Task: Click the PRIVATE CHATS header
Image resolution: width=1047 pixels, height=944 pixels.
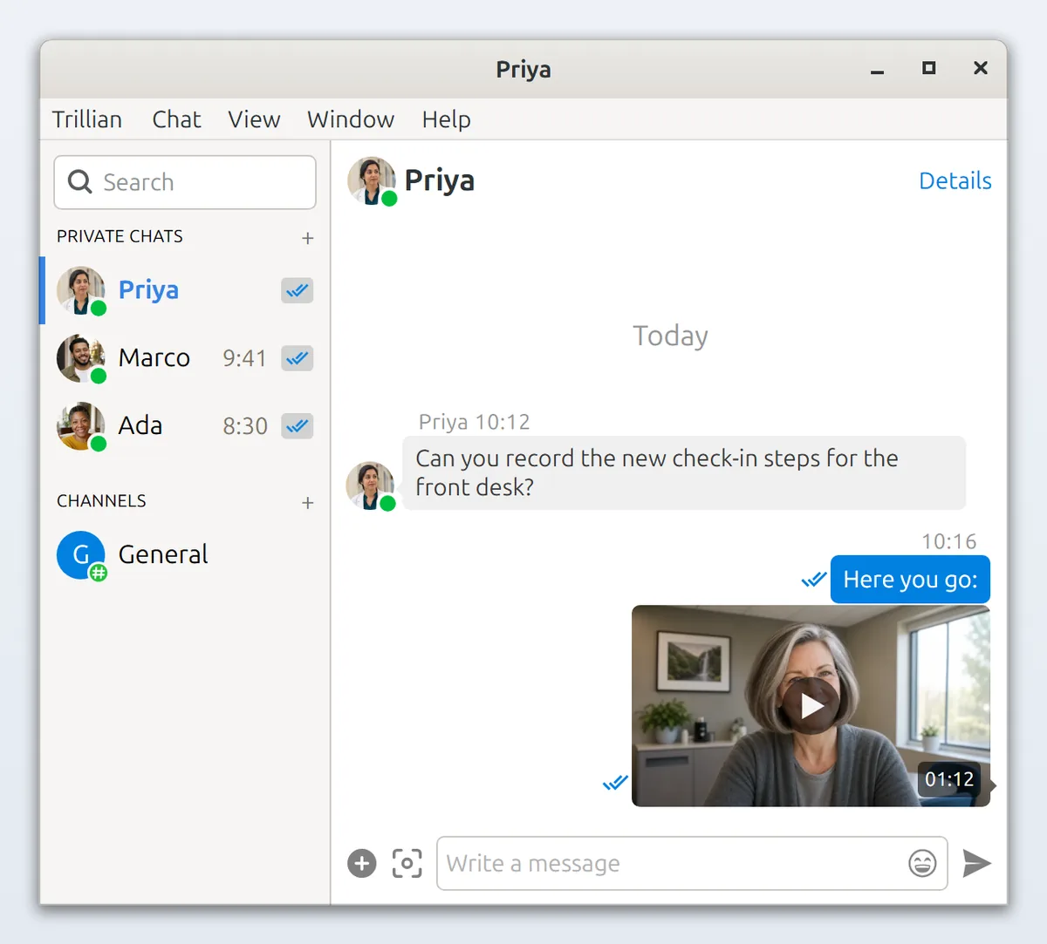Action: [120, 236]
